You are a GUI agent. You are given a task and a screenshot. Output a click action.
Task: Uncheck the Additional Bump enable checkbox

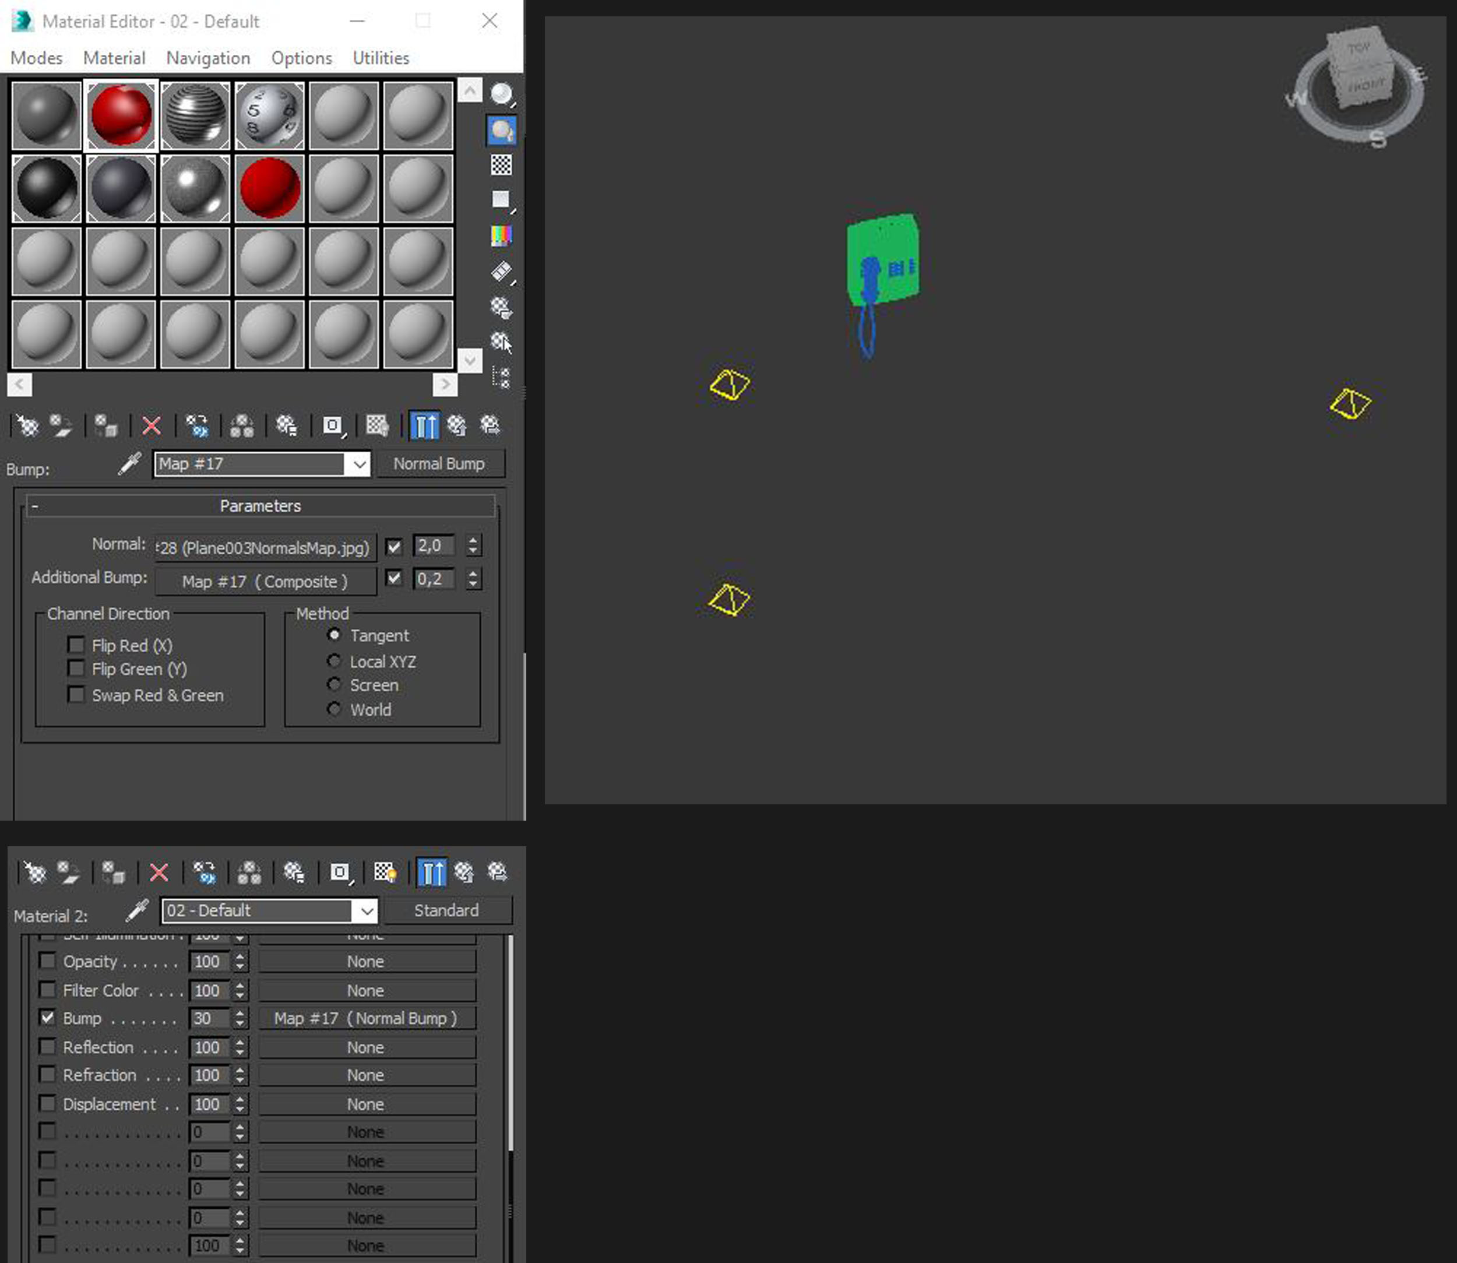point(394,578)
